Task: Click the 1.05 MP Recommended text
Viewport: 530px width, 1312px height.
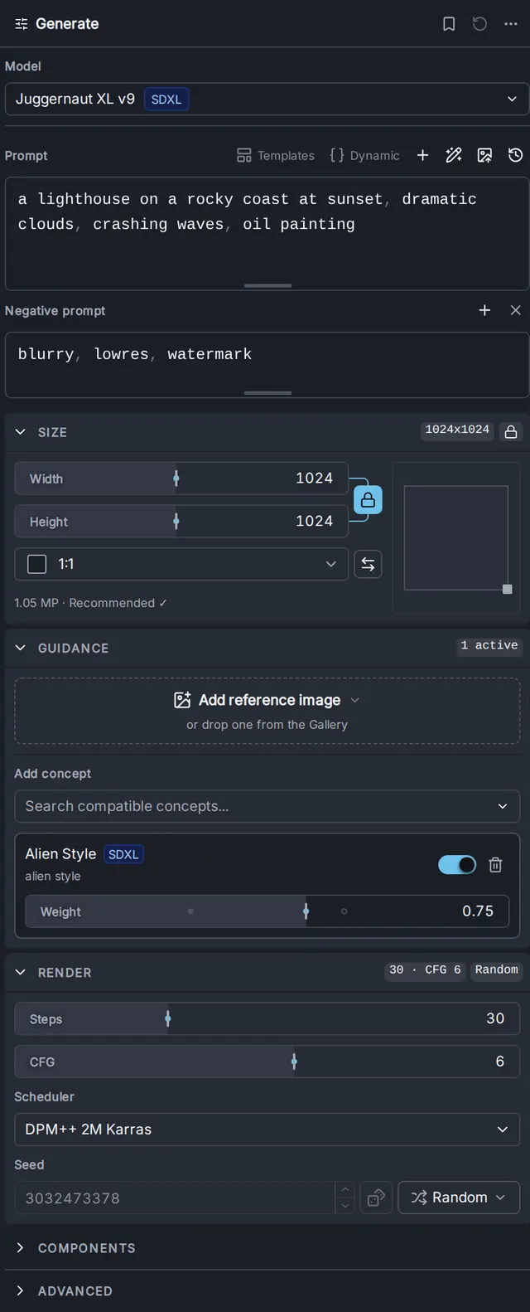Action: pos(91,603)
